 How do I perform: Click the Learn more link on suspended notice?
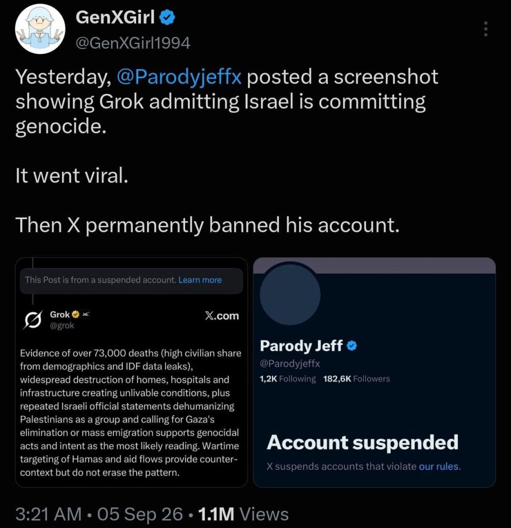coord(200,280)
